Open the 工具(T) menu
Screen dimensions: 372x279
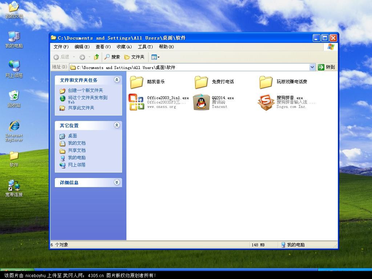[145, 47]
